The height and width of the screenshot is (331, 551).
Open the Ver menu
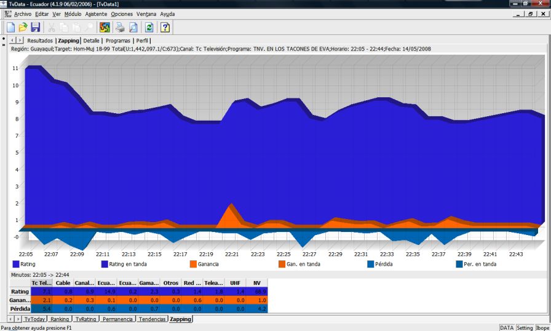click(x=57, y=14)
